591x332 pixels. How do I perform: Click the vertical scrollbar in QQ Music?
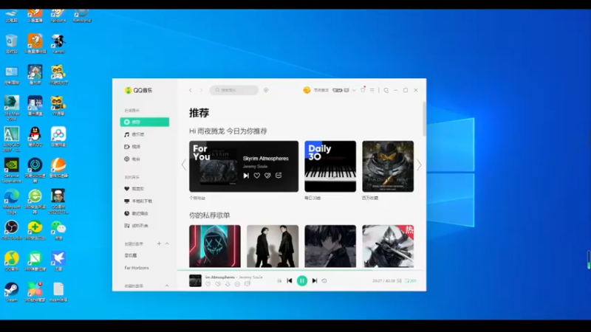tap(424, 119)
